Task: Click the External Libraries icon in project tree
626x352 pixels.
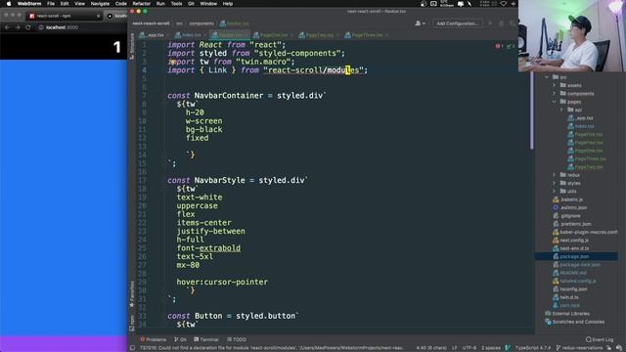Action: click(x=548, y=314)
